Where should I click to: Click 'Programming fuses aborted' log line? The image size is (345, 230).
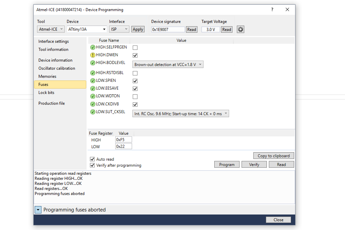[x=60, y=194]
